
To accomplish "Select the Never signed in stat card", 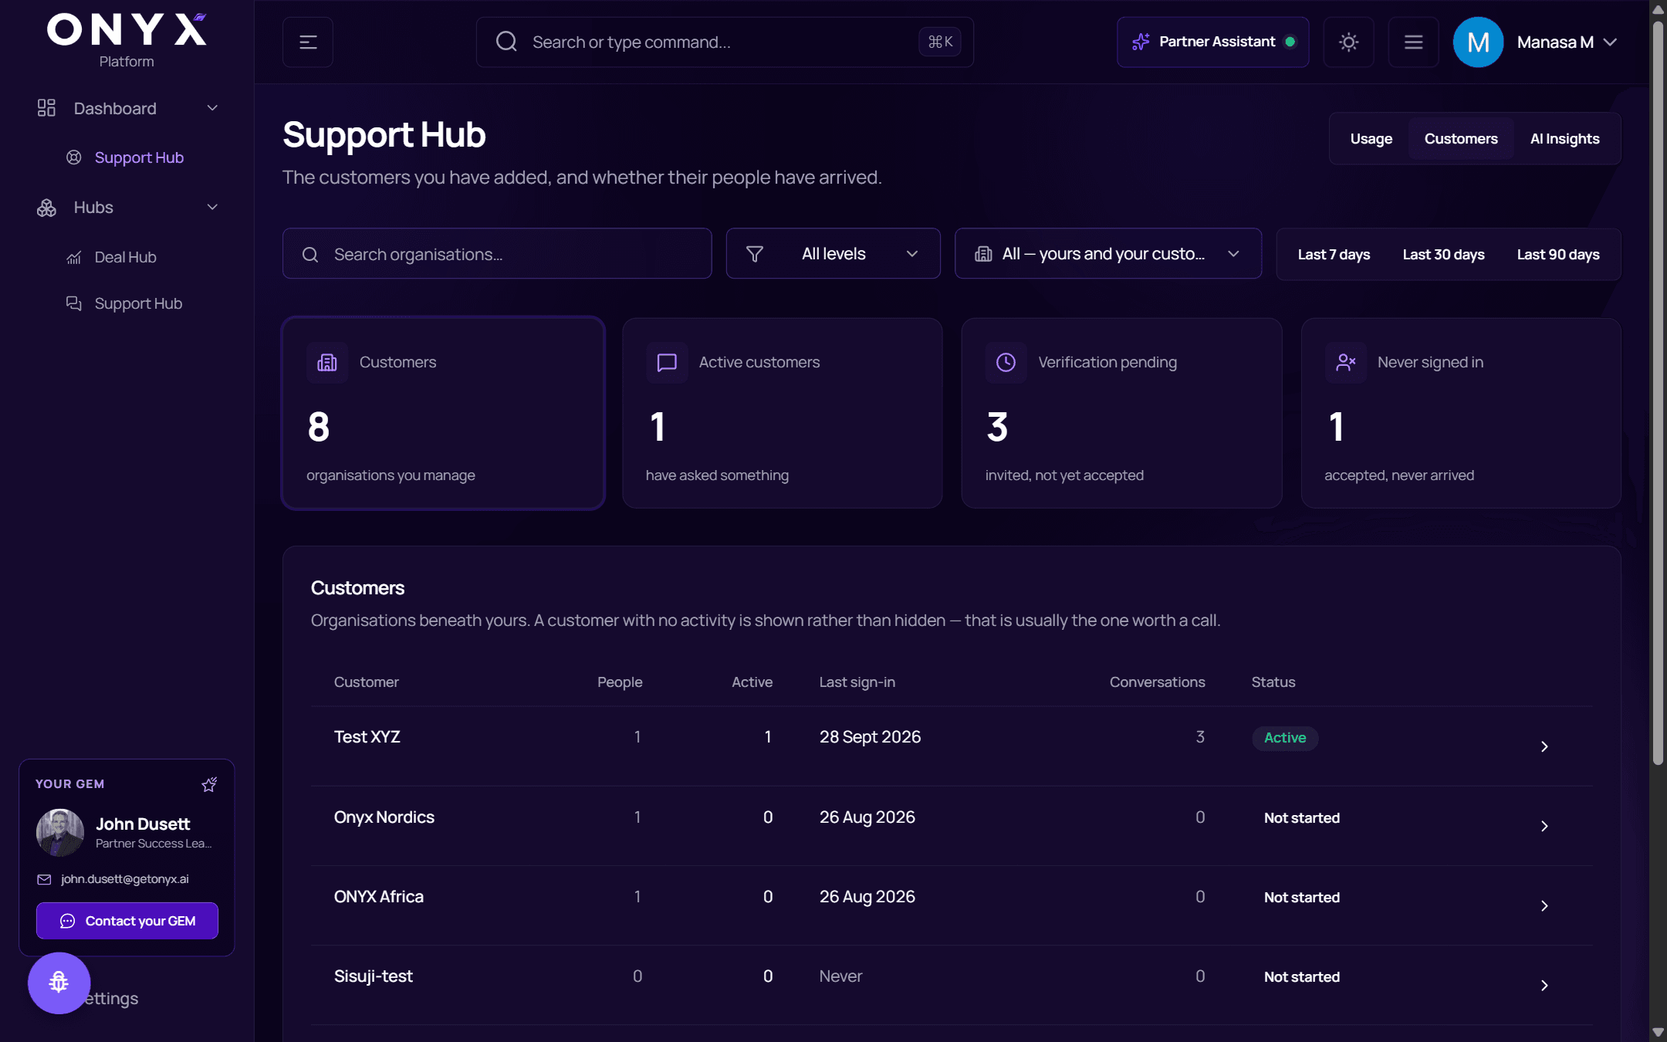I will tap(1460, 414).
